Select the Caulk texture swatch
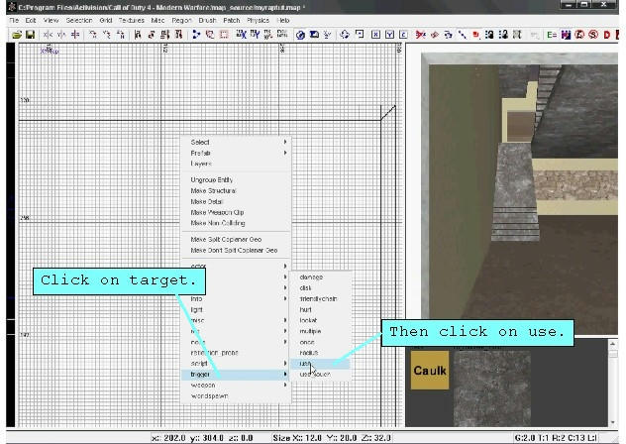626x444 pixels. 429,372
